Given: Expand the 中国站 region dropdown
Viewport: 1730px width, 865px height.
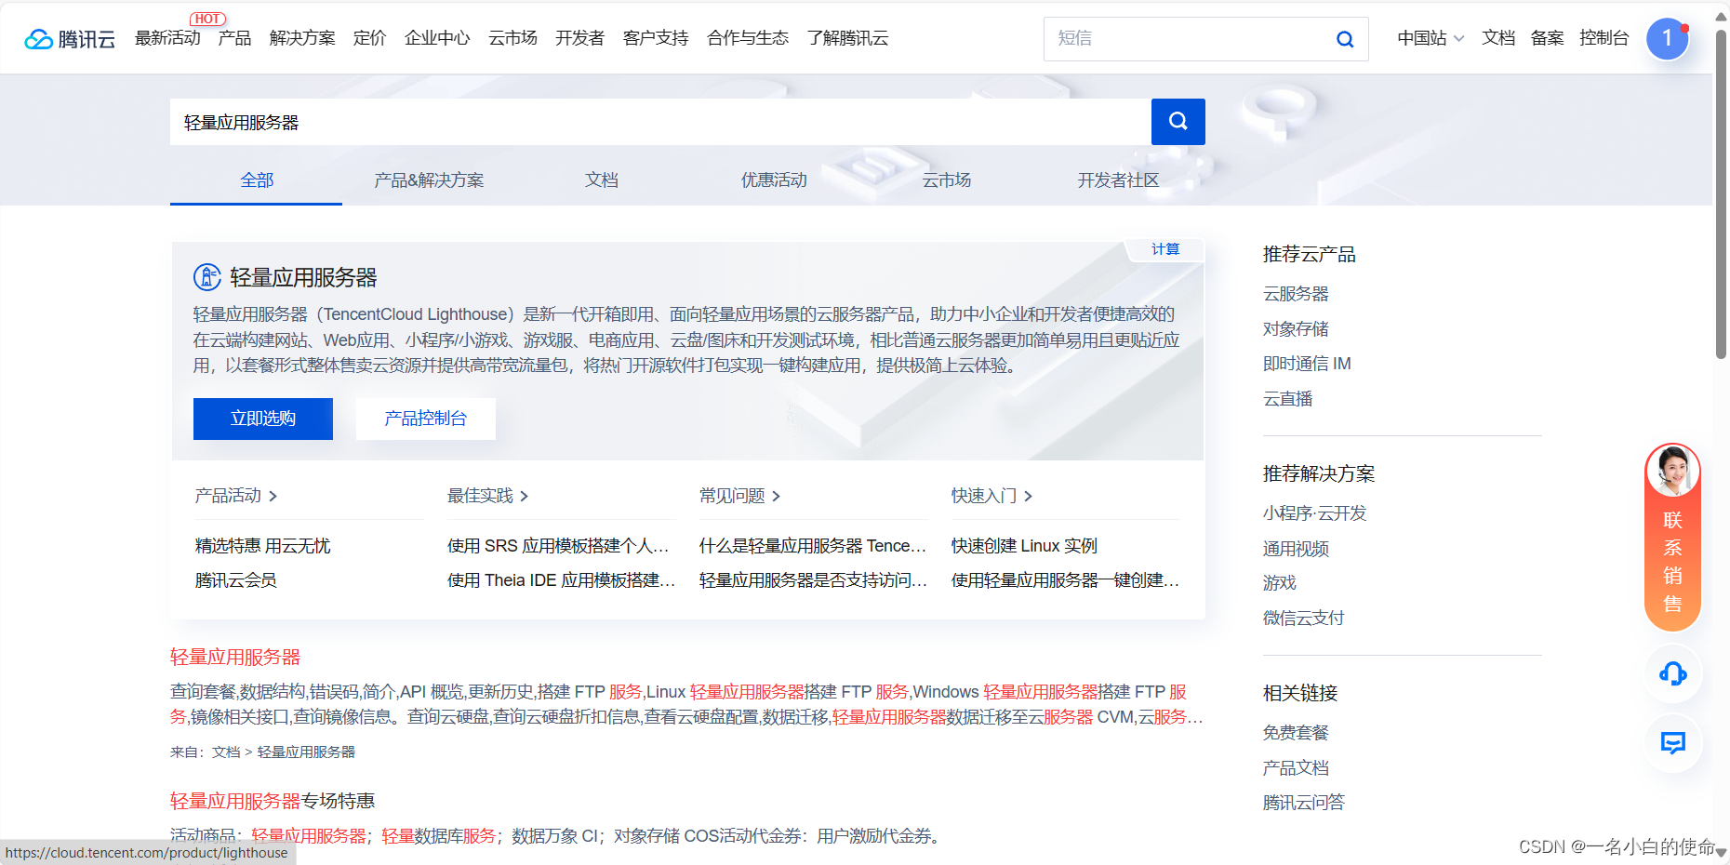Looking at the screenshot, I should point(1431,38).
